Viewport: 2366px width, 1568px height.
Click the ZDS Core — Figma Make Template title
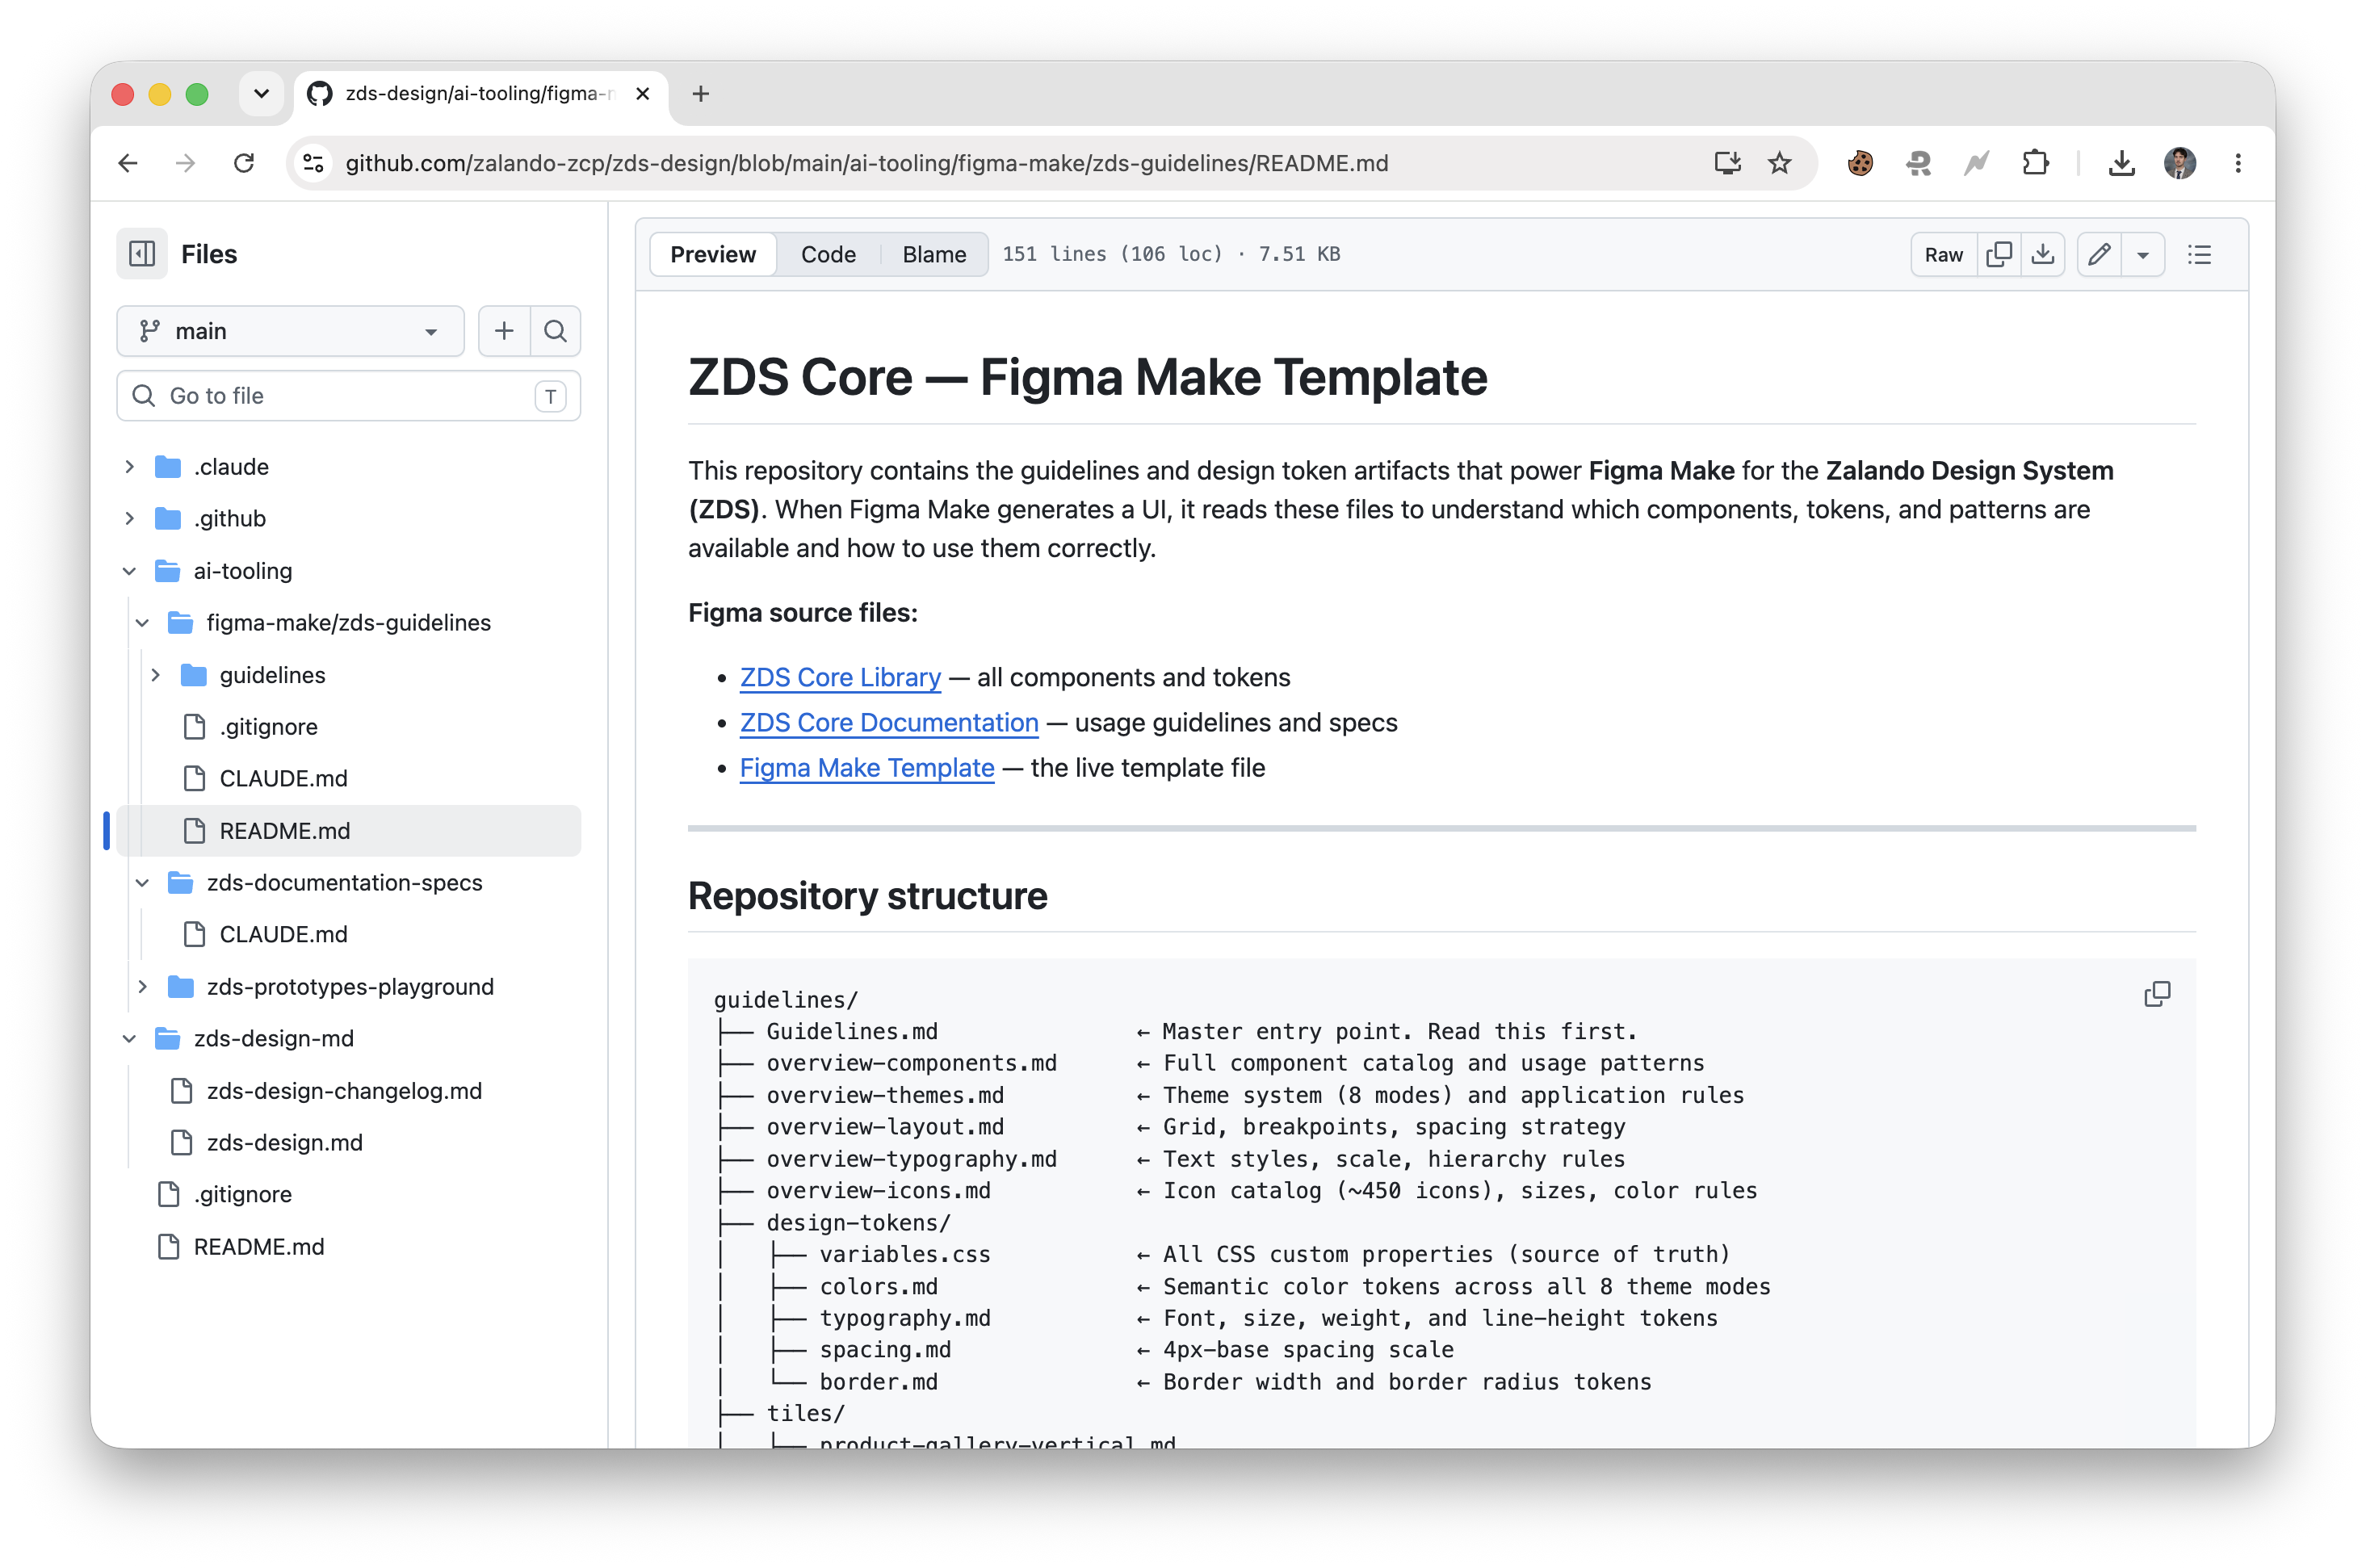[x=1087, y=378]
